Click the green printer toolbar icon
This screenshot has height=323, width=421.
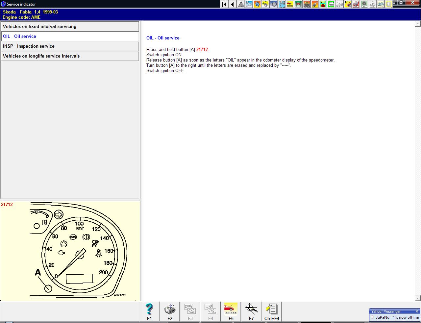[x=331, y=4]
